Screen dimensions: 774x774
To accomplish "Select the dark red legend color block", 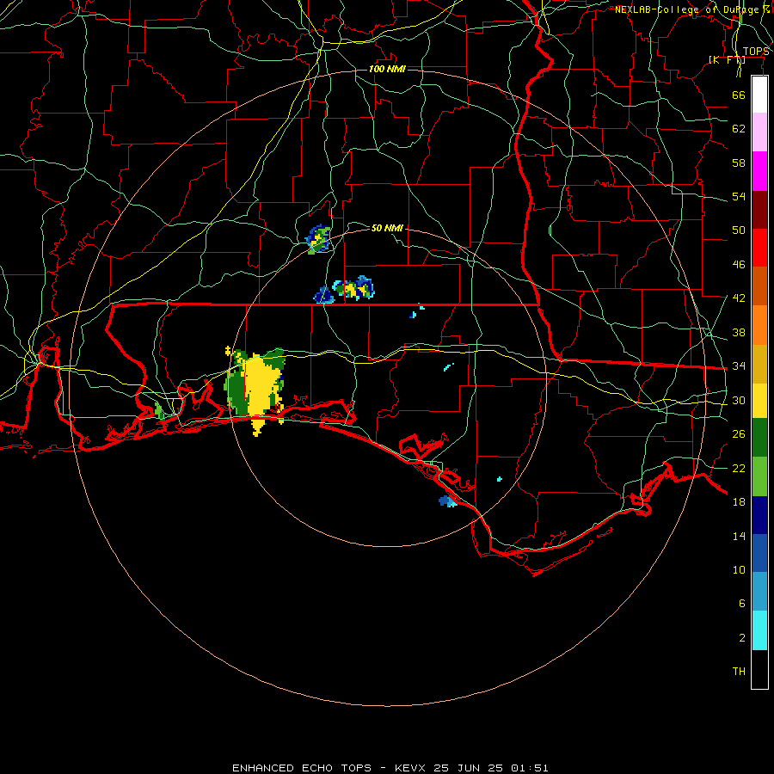I will 759,210.
